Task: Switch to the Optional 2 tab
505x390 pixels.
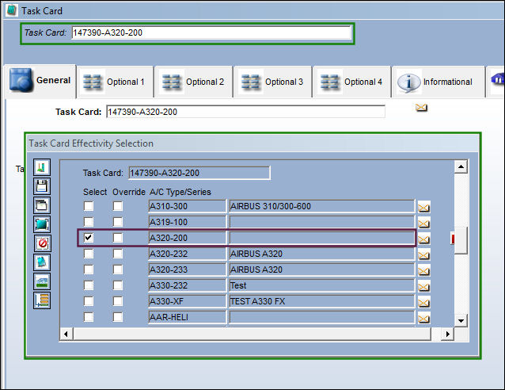Action: [193, 82]
